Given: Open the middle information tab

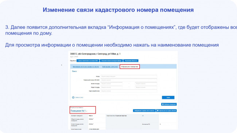Looking at the screenshot, I should pyautogui.click(x=110, y=67).
